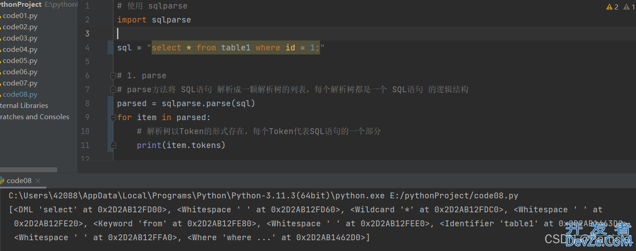Select the External Libraries tree node
Screen dimensions: 636x251
pyautogui.click(x=24, y=106)
